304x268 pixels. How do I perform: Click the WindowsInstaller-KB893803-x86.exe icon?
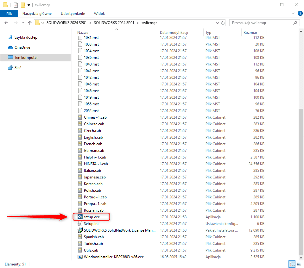80,257
